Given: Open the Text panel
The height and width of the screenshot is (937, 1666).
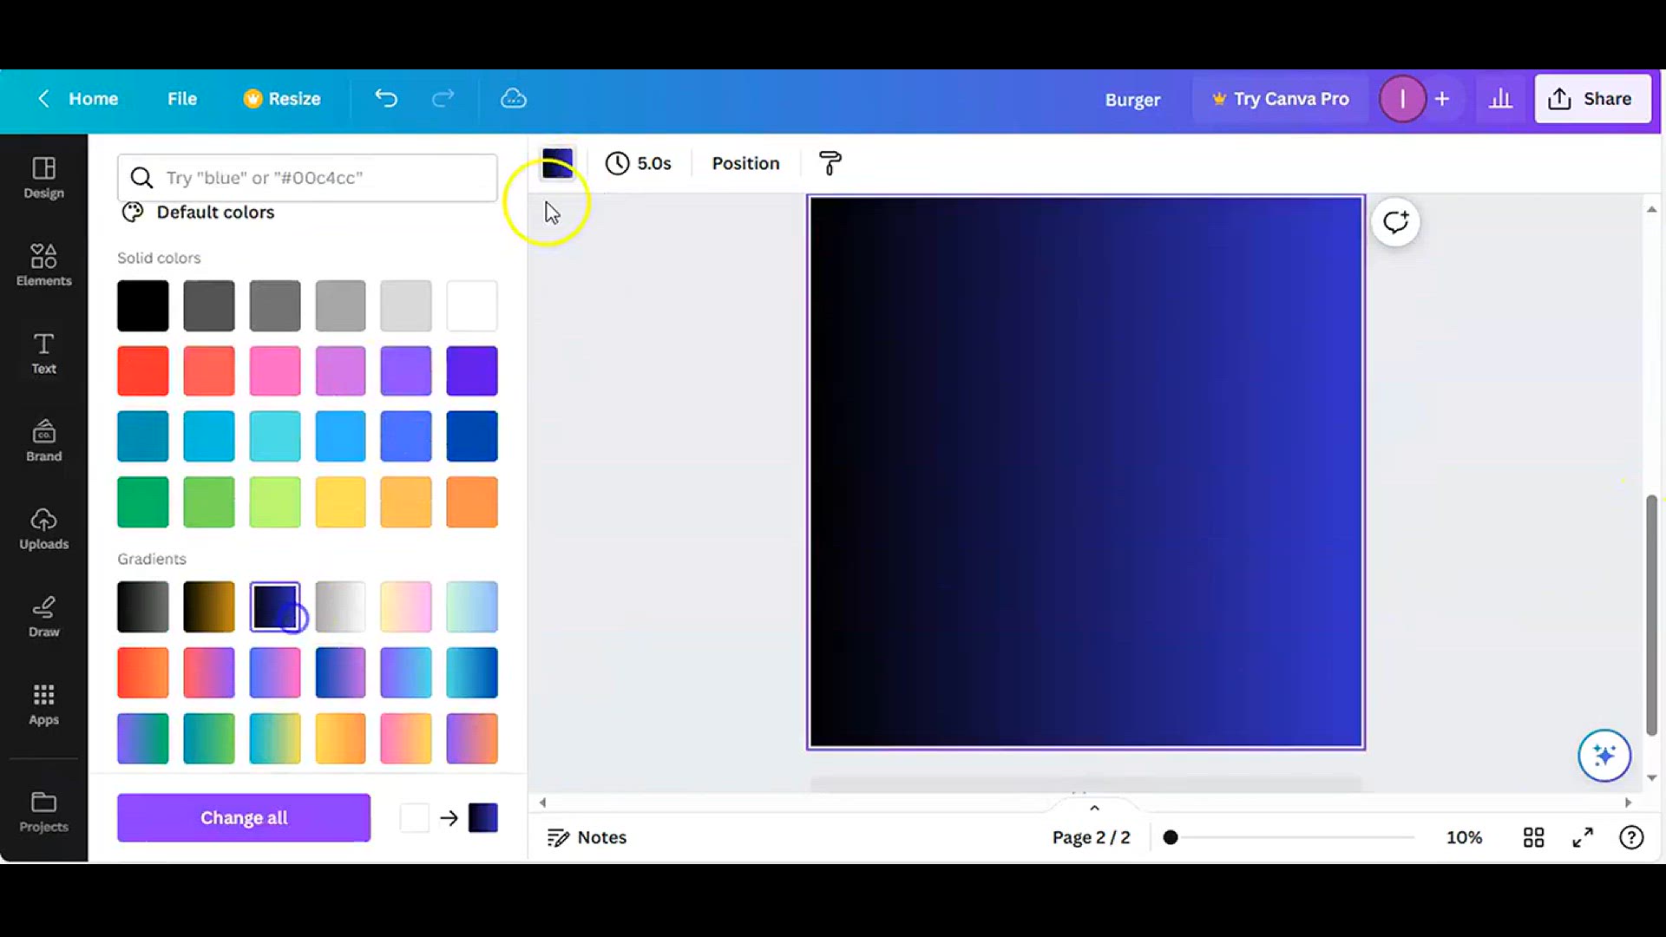Looking at the screenshot, I should coord(43,353).
